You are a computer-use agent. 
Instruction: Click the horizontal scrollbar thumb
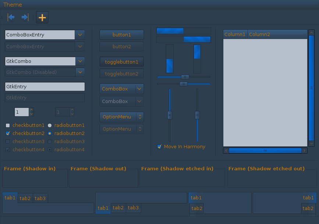point(265,150)
